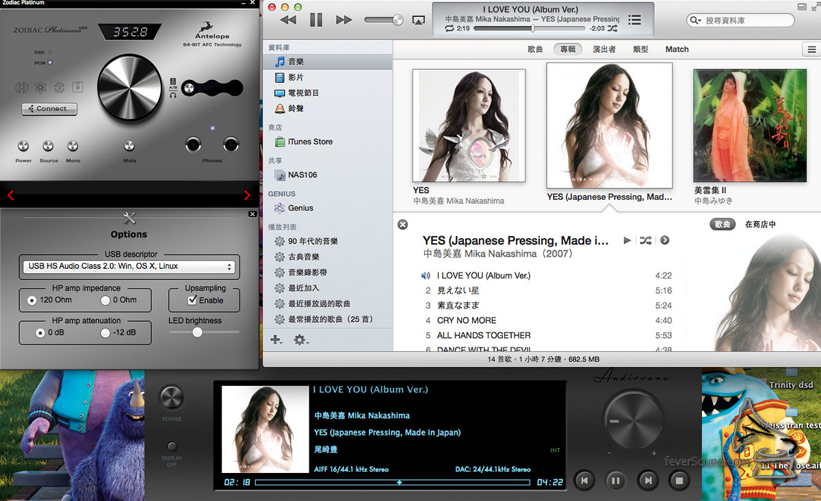This screenshot has height=501, width=821.
Task: Toggle Audirvana Power button
Action: pos(172,398)
